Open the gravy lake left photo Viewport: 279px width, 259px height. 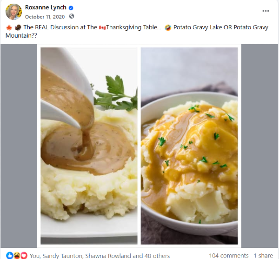click(x=89, y=146)
